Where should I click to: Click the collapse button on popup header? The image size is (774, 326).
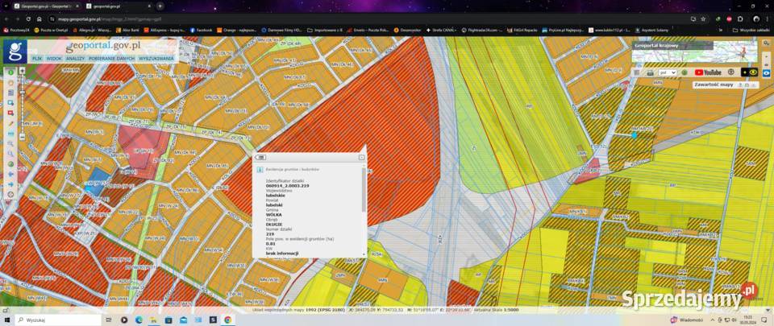pos(261,158)
